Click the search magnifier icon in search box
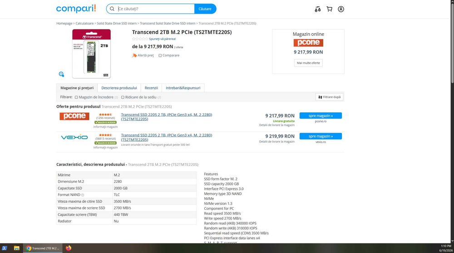 [112, 9]
